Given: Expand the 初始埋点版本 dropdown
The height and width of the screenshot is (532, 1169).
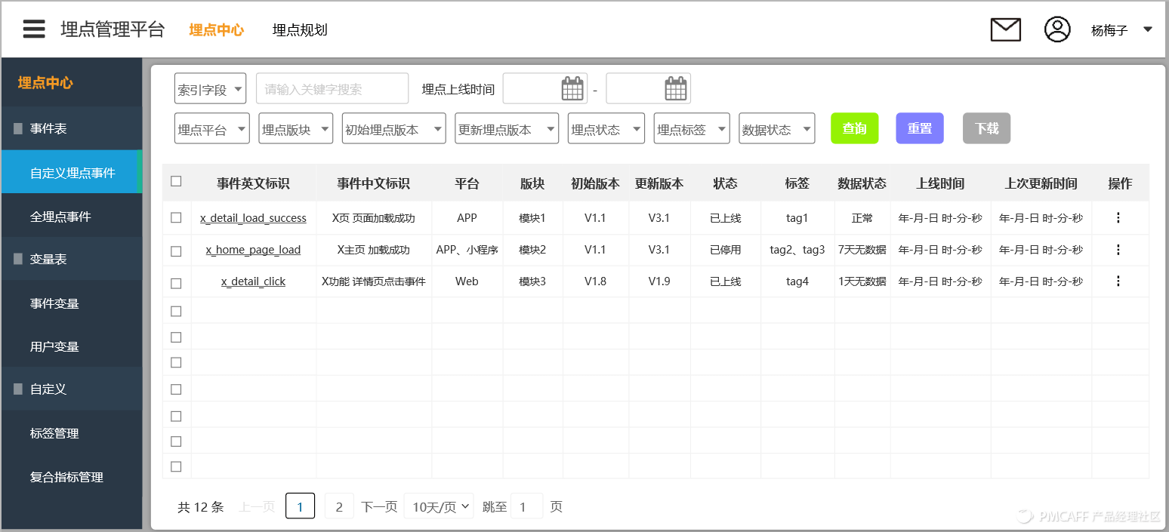Looking at the screenshot, I should [393, 128].
